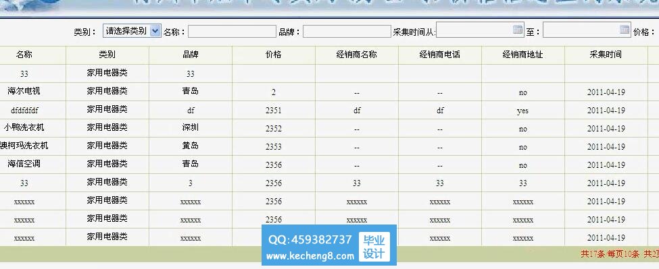The width and height of the screenshot is (659, 269).
Task: Click the 品牌 search input field
Action: [347, 32]
